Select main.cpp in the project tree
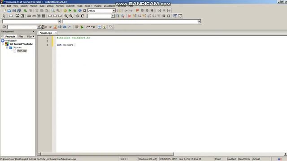Image resolution: width=287 pixels, height=161 pixels. point(22,51)
